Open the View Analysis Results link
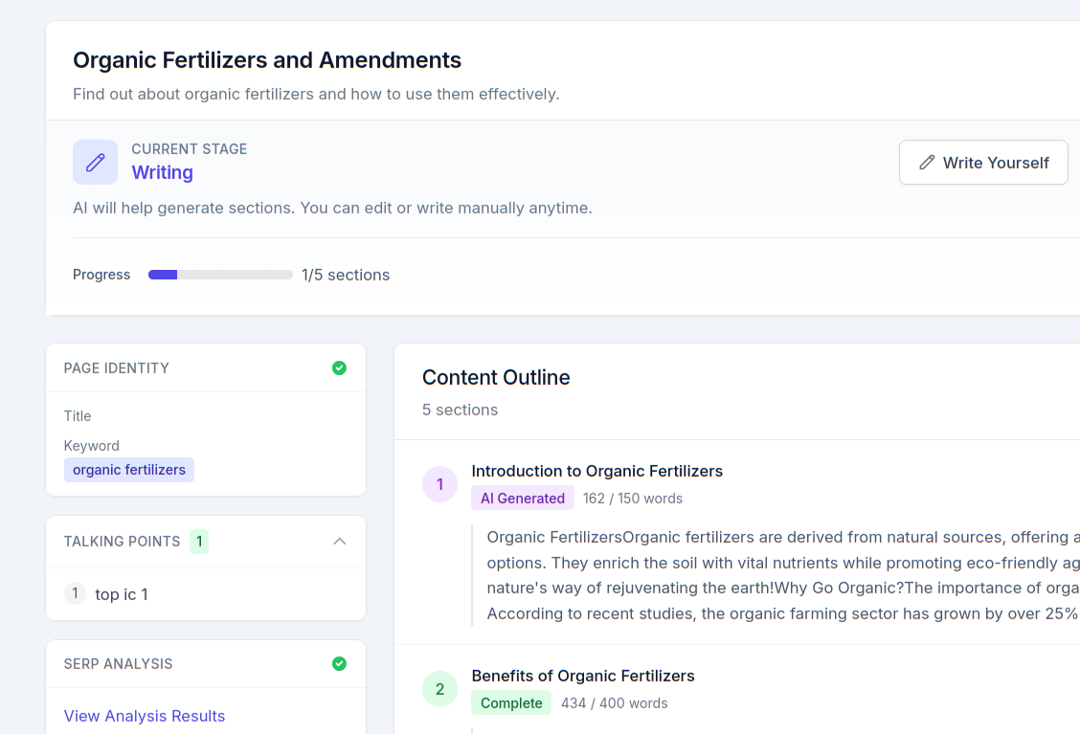1080x734 pixels. [x=145, y=716]
